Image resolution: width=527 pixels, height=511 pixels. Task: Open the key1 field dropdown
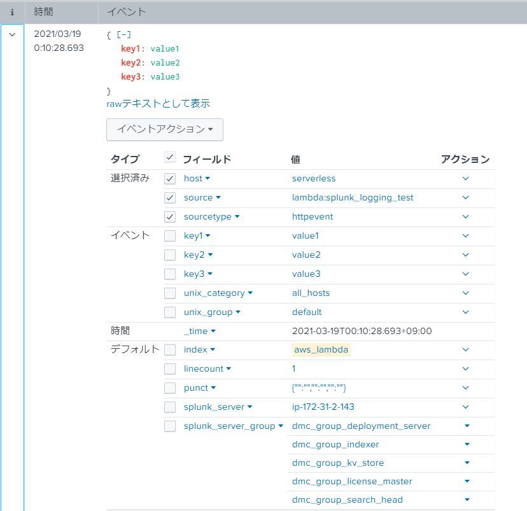(197, 236)
